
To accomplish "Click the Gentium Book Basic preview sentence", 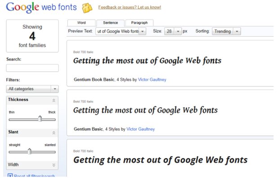I will point(148,61).
